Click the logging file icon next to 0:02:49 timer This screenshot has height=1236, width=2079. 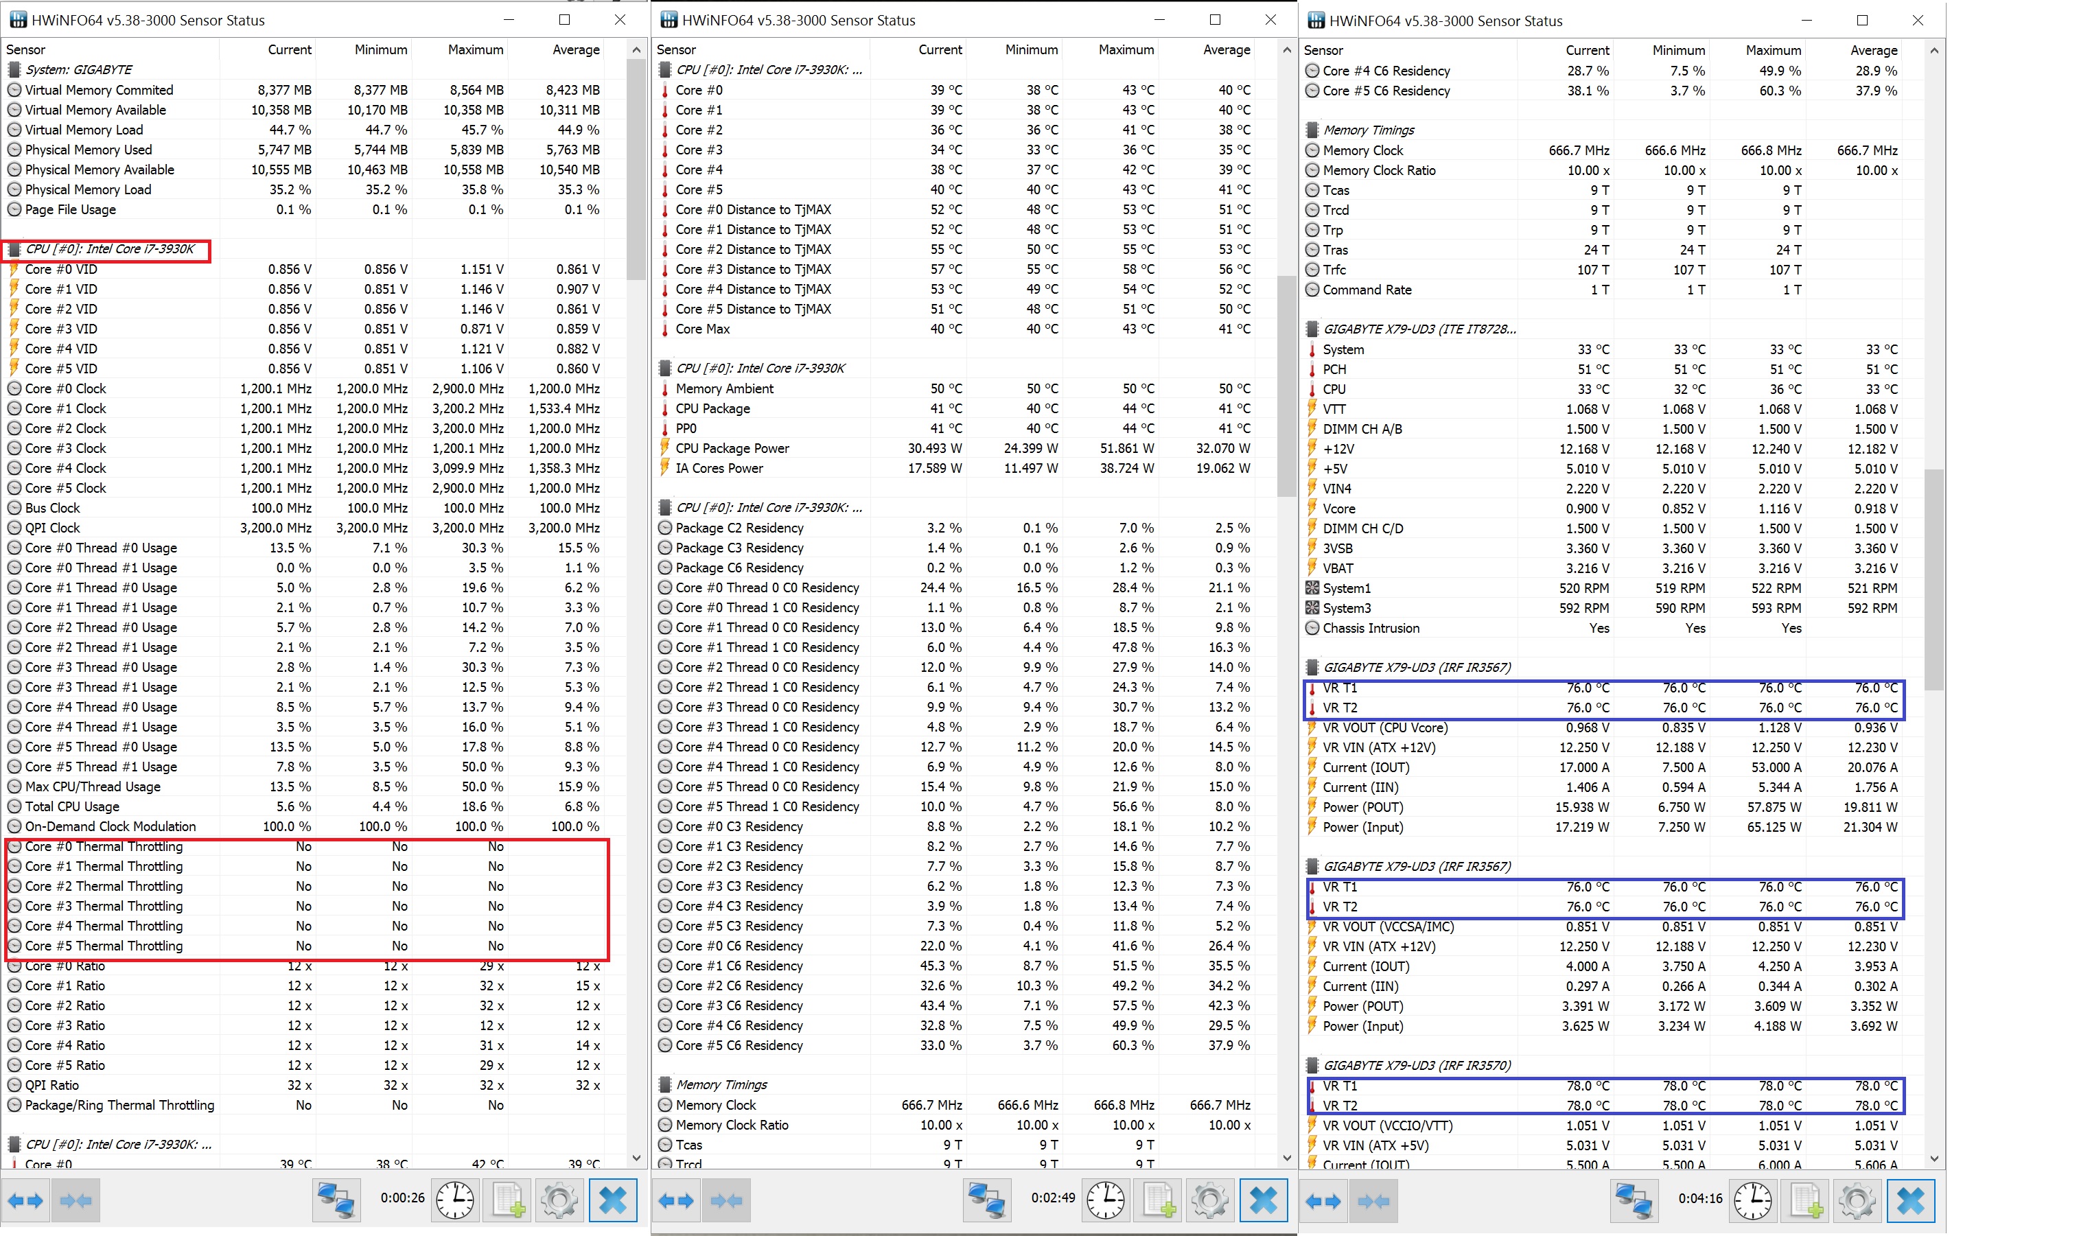(1159, 1200)
